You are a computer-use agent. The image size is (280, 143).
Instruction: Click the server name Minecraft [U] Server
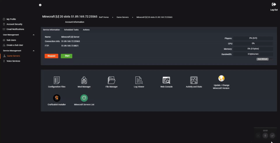[70, 37]
